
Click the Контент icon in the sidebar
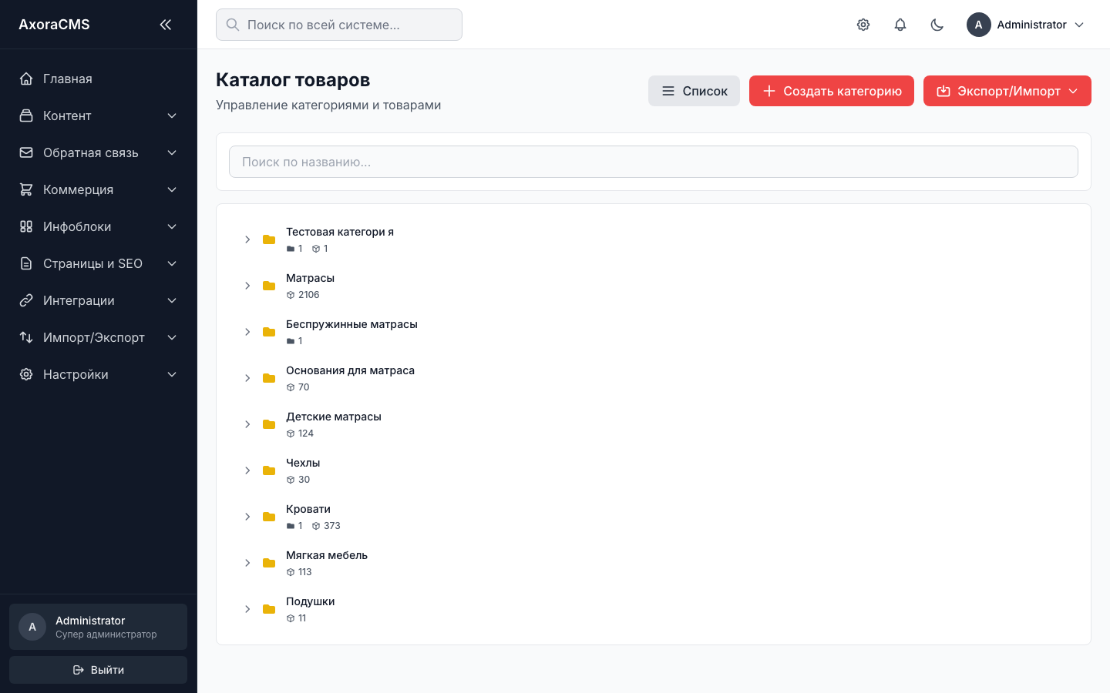26,115
